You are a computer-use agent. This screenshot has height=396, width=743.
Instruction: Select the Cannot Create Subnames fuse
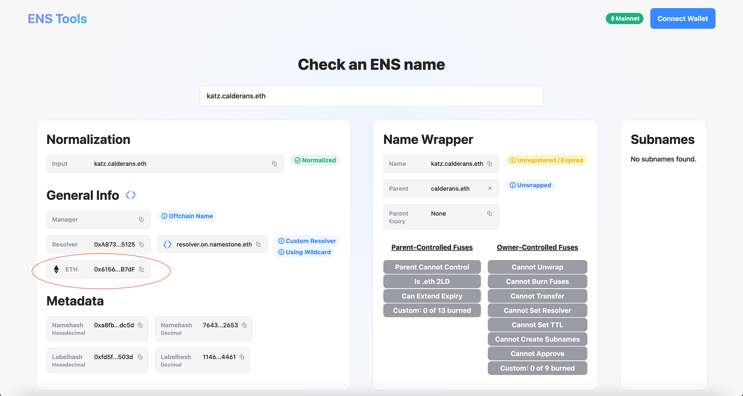point(537,339)
